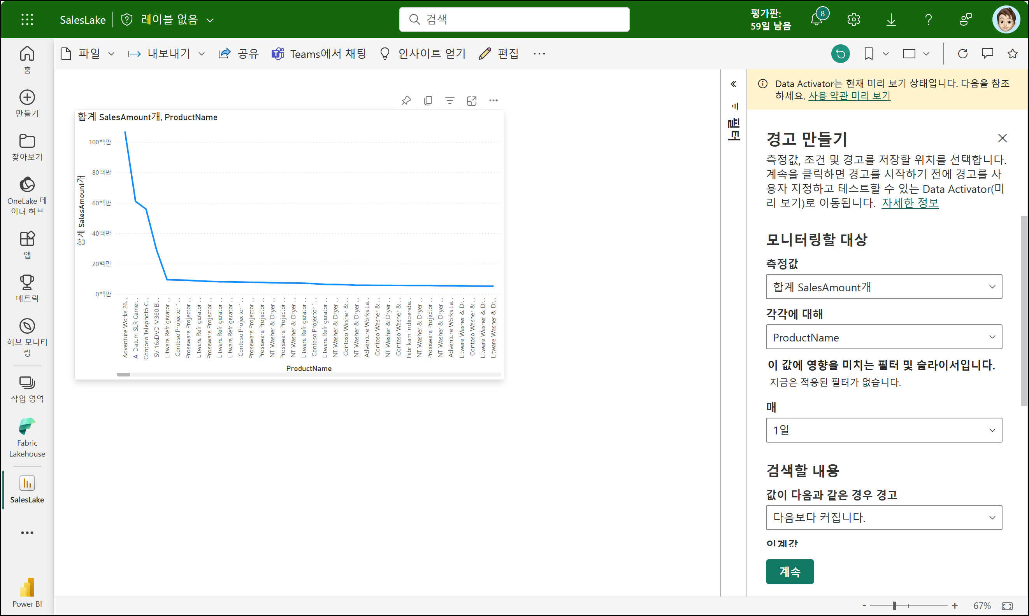Expand the 합계 SalesAmount개 measure dropdown
This screenshot has width=1029, height=616.
click(883, 287)
